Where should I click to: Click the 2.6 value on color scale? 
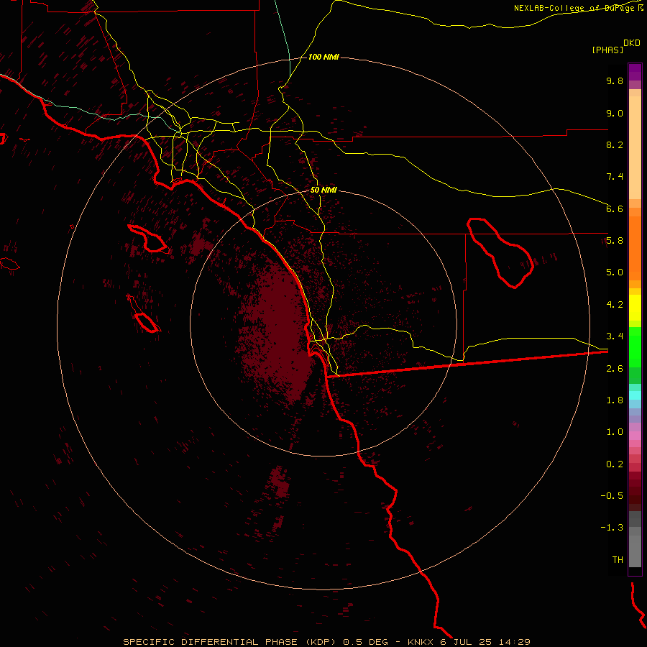(615, 369)
